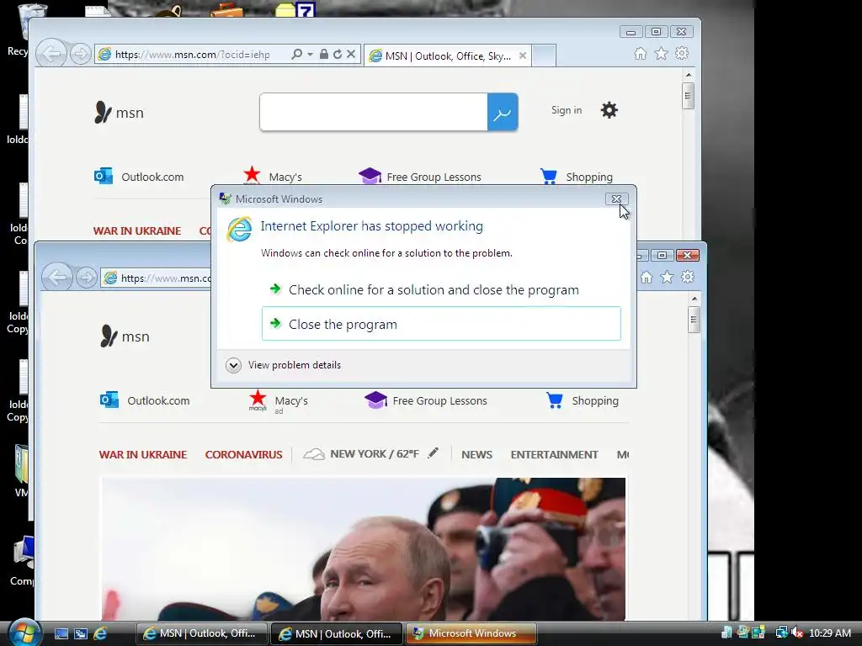Click WAR IN UKRAINE in rear window

click(x=137, y=230)
